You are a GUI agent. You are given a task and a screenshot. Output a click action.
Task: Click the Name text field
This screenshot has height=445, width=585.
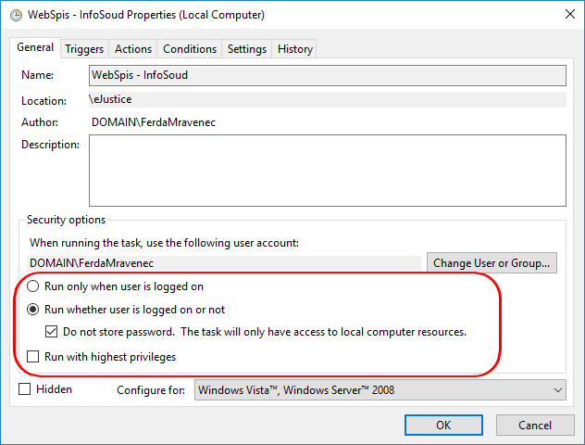click(328, 75)
